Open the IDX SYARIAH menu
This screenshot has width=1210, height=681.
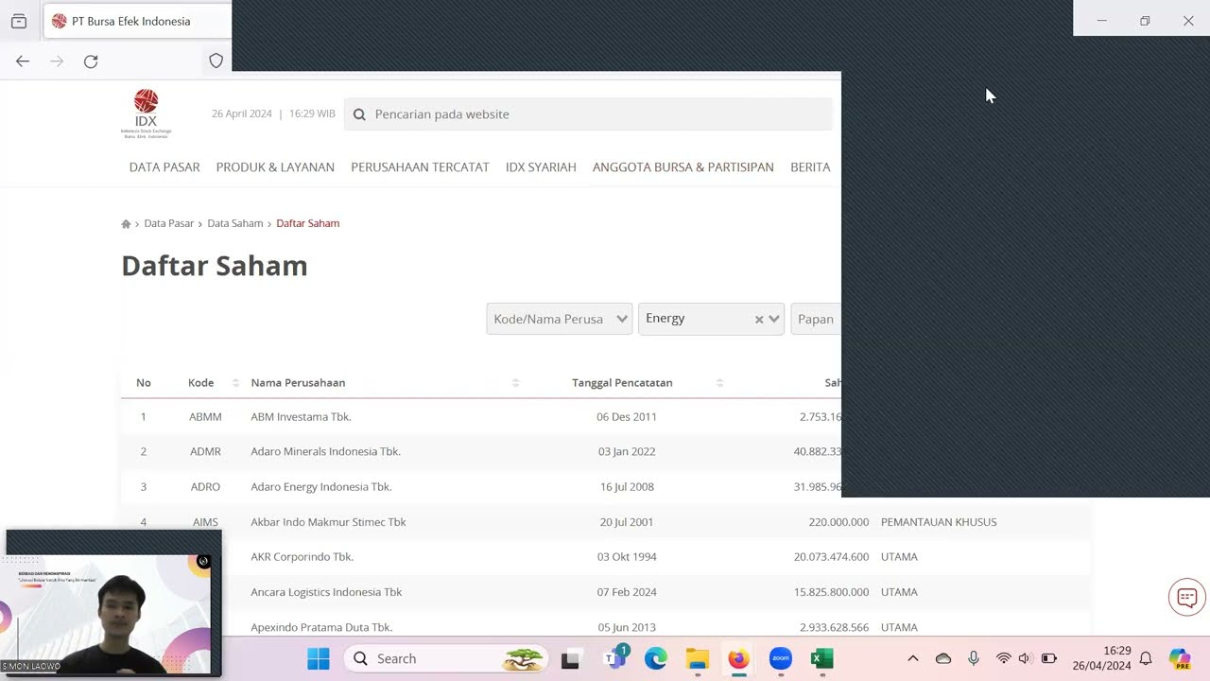click(x=541, y=167)
